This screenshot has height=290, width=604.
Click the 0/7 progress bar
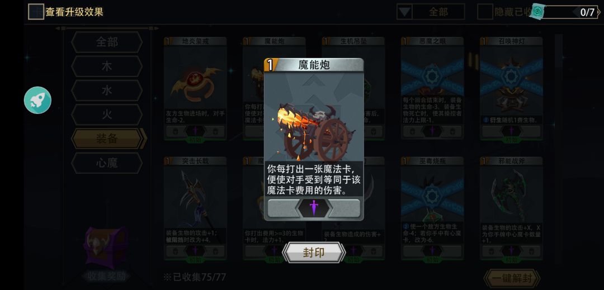(x=570, y=12)
